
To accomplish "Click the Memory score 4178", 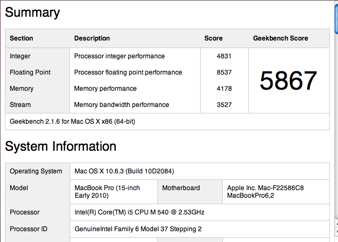I will point(224,89).
